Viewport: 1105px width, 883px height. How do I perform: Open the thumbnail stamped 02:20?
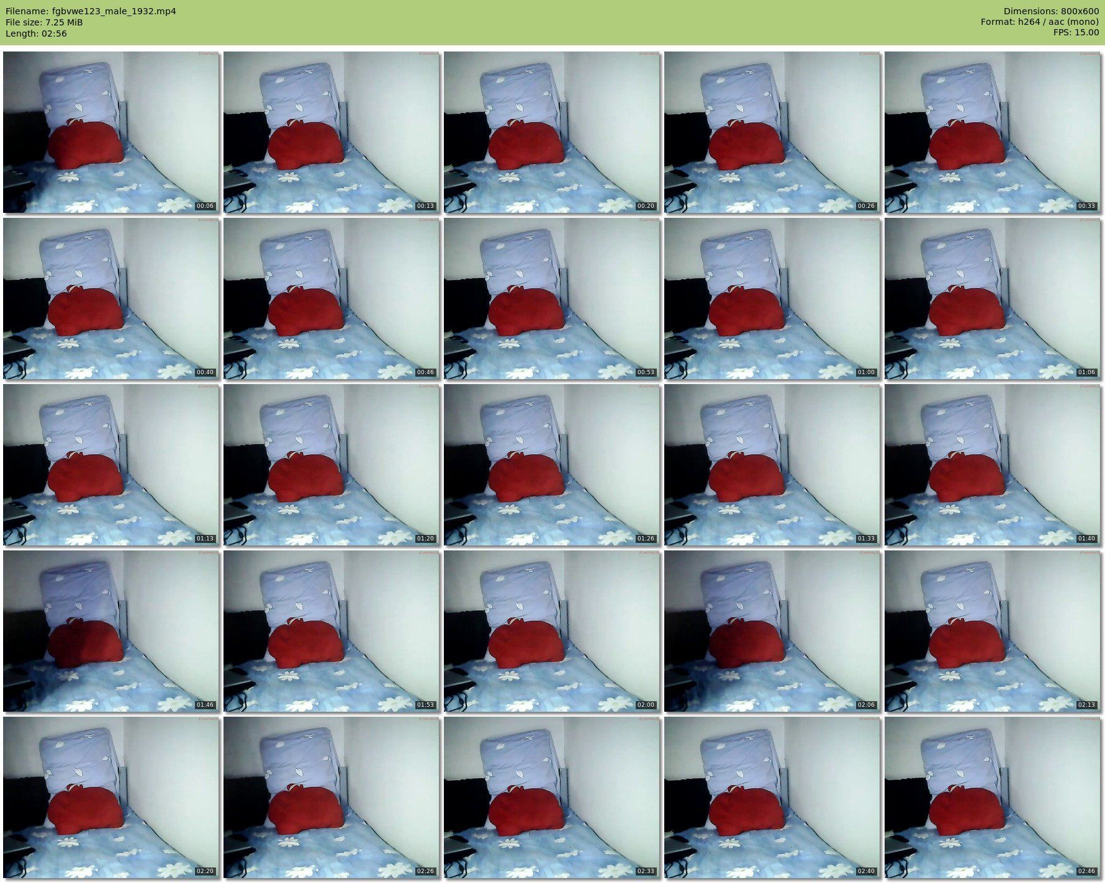tap(111, 797)
